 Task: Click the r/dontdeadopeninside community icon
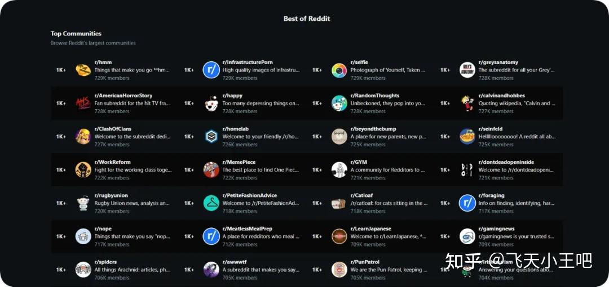[x=467, y=170]
